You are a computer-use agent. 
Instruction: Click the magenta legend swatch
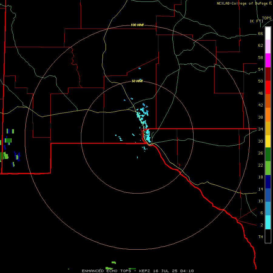coord(268,60)
